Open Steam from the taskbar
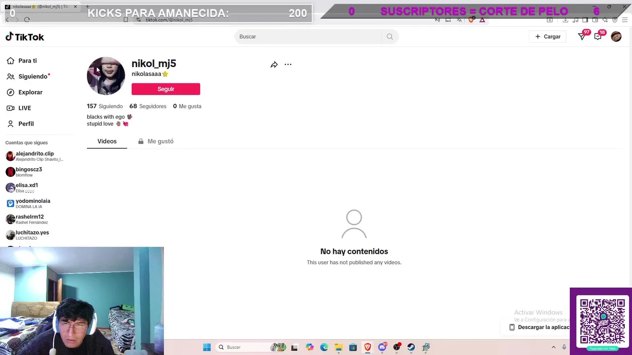Viewport: 632px width, 355px height. 411,347
